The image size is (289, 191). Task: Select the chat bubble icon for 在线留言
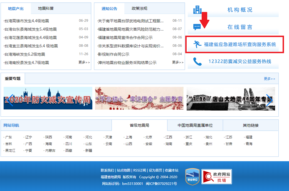(x=197, y=27)
